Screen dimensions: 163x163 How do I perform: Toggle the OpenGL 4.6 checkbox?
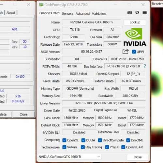[x=123, y=147]
